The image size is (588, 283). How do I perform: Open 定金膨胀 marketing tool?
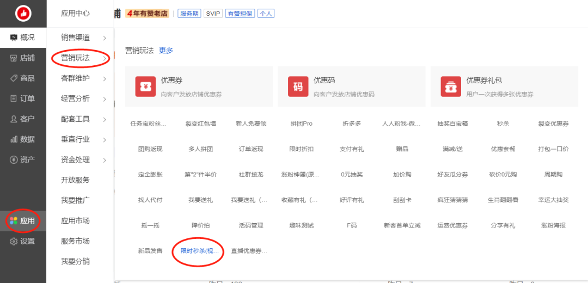pyautogui.click(x=150, y=175)
